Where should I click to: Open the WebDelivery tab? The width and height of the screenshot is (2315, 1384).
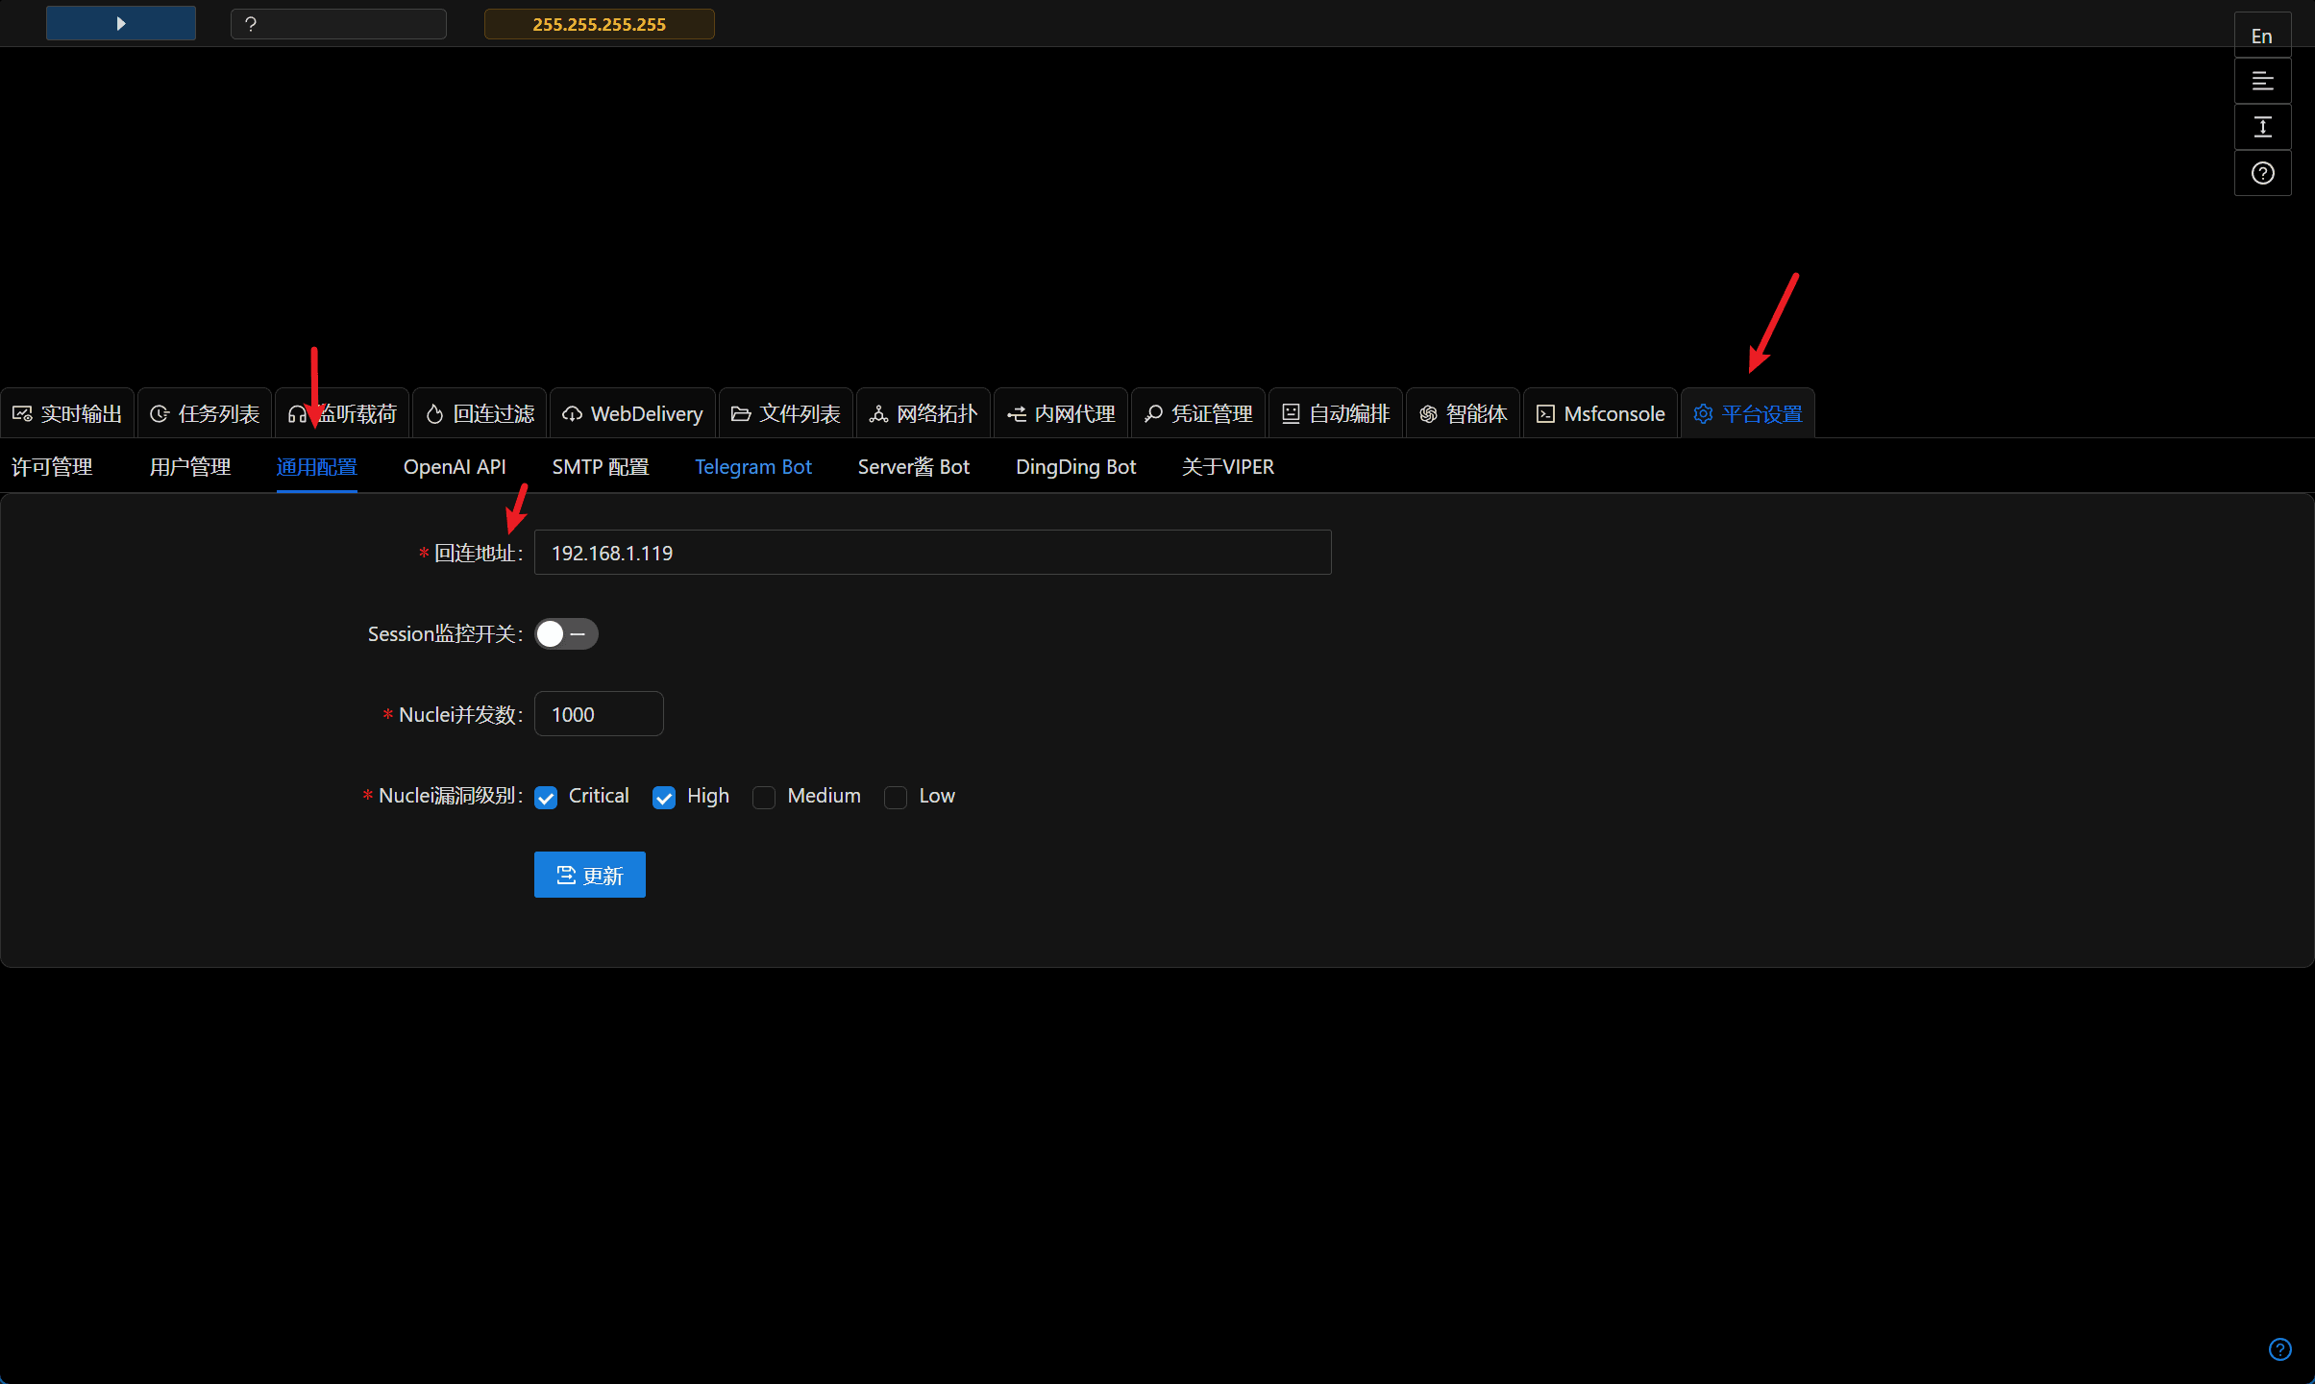[x=632, y=413]
